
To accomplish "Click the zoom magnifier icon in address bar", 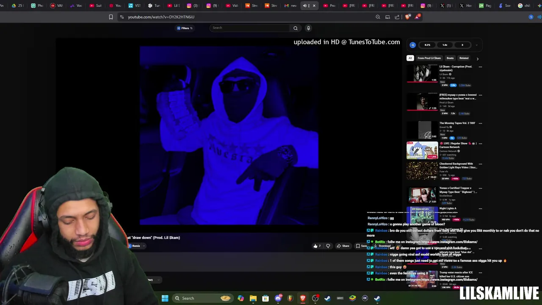I will pos(378,17).
